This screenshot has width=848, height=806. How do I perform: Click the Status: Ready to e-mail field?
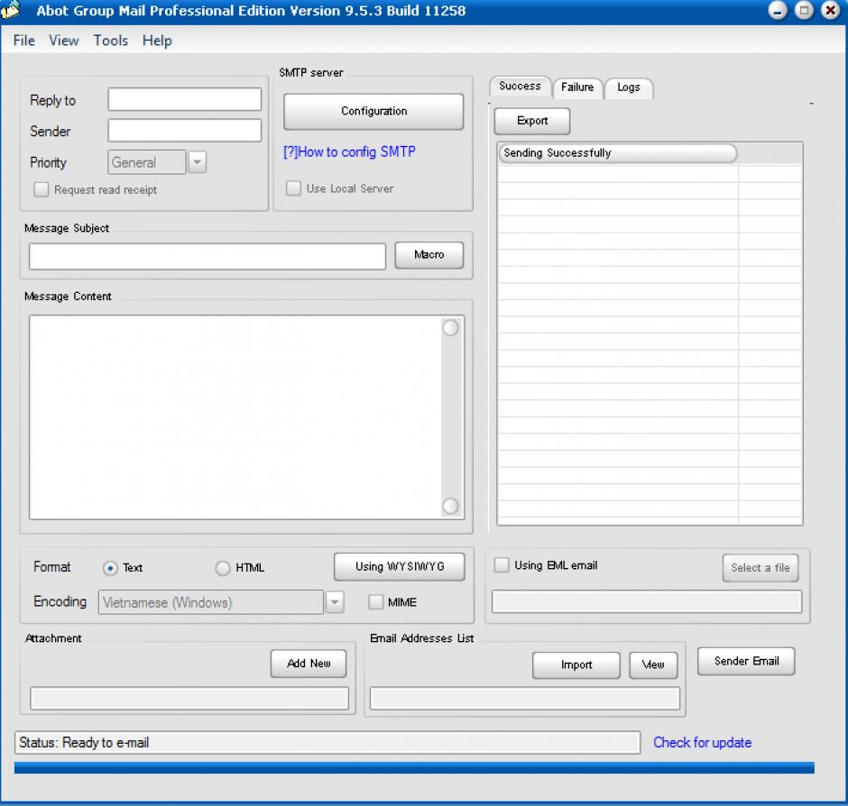[x=327, y=743]
